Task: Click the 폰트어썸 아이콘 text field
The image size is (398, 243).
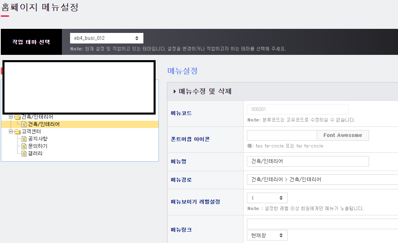Action: point(281,135)
